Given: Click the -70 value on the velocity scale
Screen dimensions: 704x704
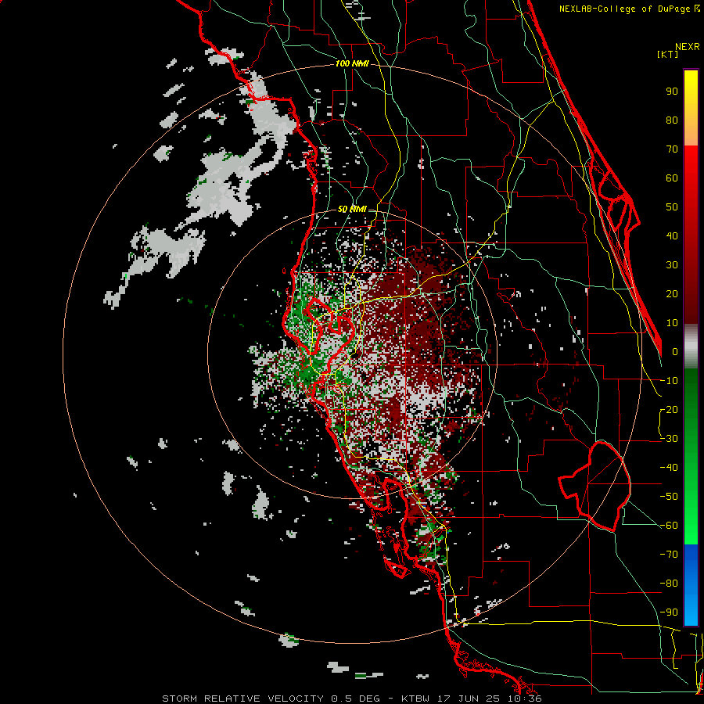Looking at the screenshot, I should point(669,555).
